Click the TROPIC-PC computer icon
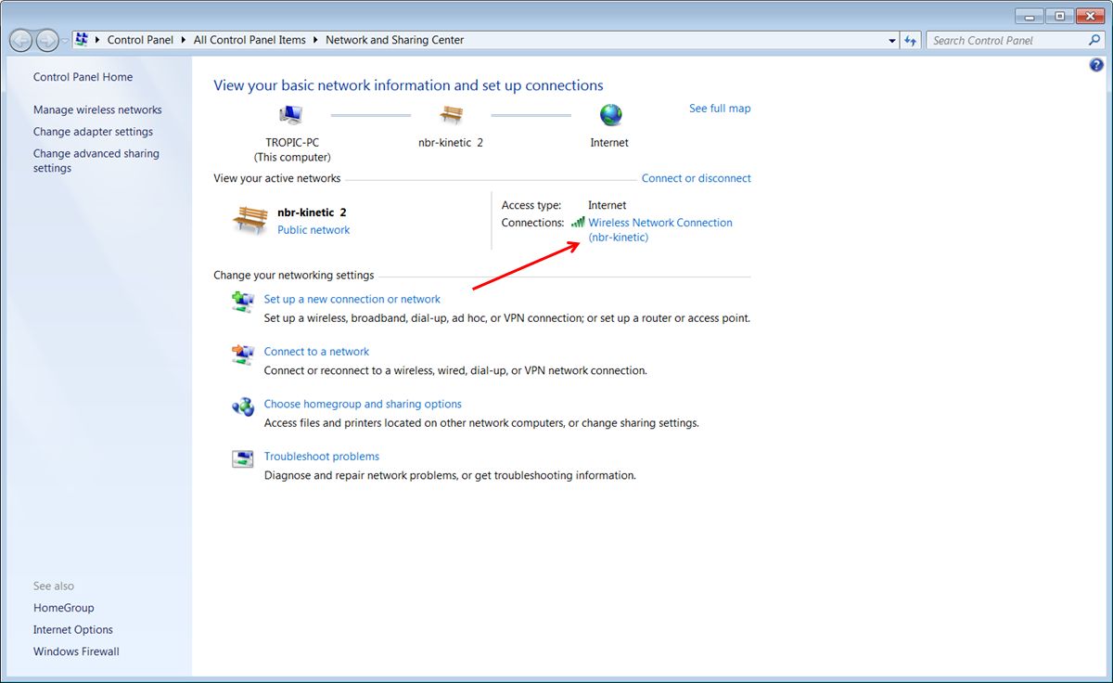1113x683 pixels. tap(291, 115)
